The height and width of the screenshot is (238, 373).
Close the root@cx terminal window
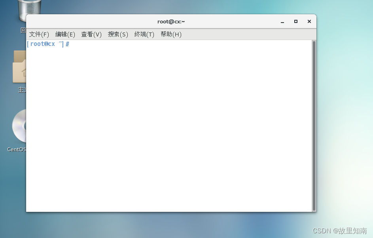click(309, 21)
